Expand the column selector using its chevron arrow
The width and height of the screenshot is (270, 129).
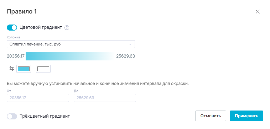(x=130, y=44)
